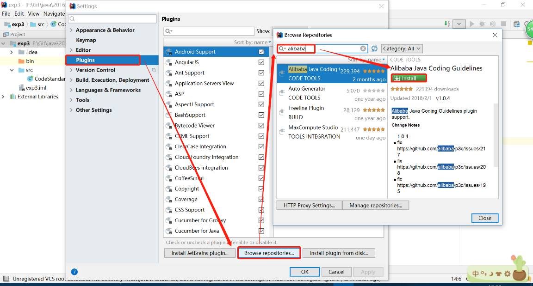Open the Sort by: name dropdown in Plugins
The height and width of the screenshot is (286, 533).
252,43
